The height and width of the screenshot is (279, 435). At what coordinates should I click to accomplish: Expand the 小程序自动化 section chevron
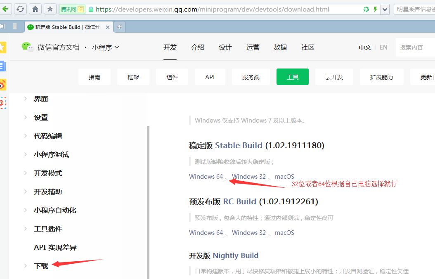26,210
